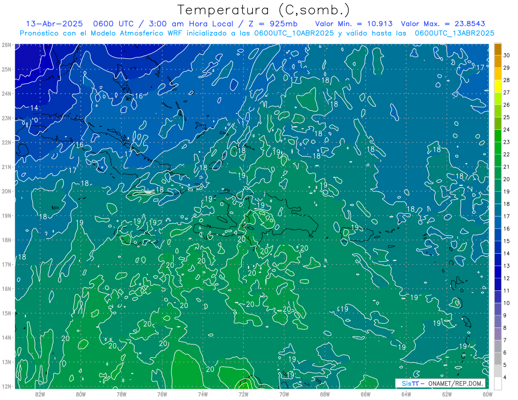
Task: Click the 'SisTT - ONAMET/REP.DOM.' logo box
Action: tap(440, 383)
